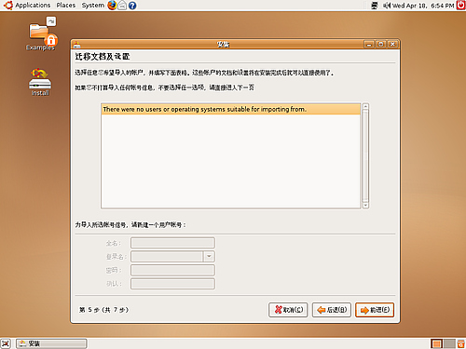Open the Trash icon in bottom panel

(x=460, y=343)
